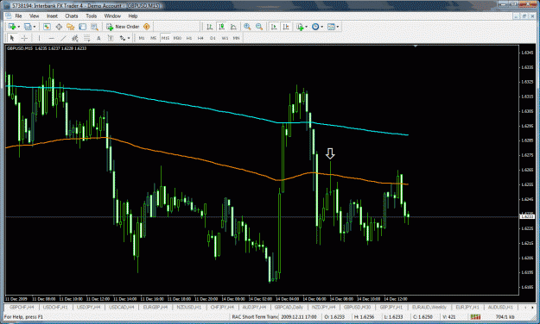This screenshot has width=540, height=324.
Task: Switch chart to line chart mode
Action: [233, 27]
